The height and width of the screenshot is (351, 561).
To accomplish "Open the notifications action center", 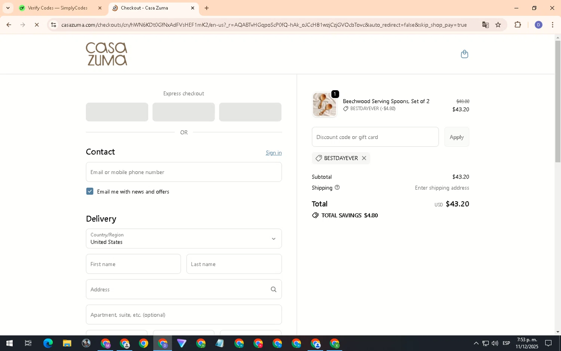I will tap(548, 343).
